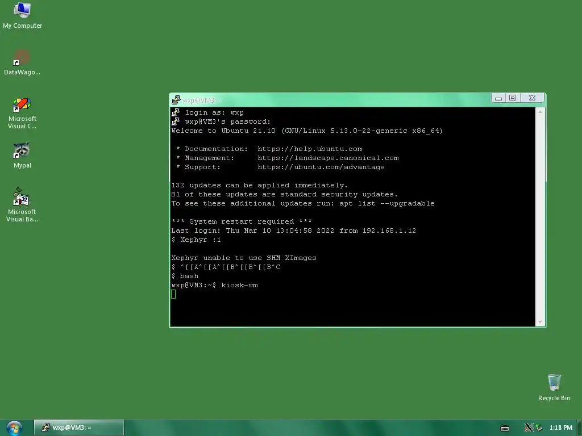The image size is (582, 436).
Task: Click 'Xephyr unable to use SHM XImages' line
Action: [244, 258]
